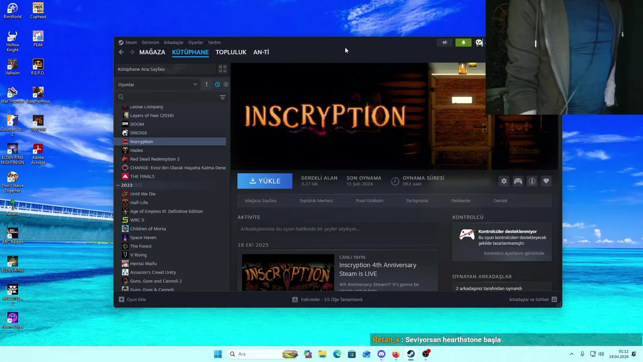Sort library by recent activity clock icon

(x=218, y=84)
